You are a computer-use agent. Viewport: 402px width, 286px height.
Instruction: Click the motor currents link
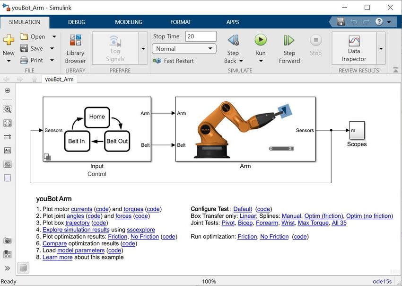pyautogui.click(x=81, y=209)
